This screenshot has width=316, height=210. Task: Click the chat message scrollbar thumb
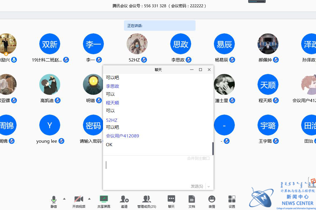click(x=213, y=149)
